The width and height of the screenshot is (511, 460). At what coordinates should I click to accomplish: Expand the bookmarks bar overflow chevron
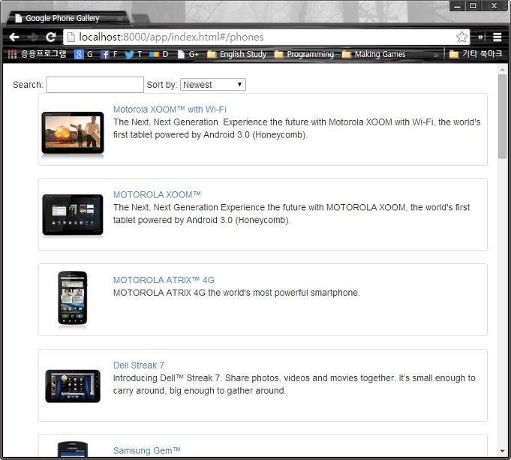(436, 55)
